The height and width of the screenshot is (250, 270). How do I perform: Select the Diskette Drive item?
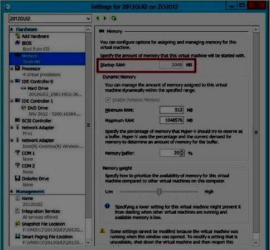coord(35,179)
